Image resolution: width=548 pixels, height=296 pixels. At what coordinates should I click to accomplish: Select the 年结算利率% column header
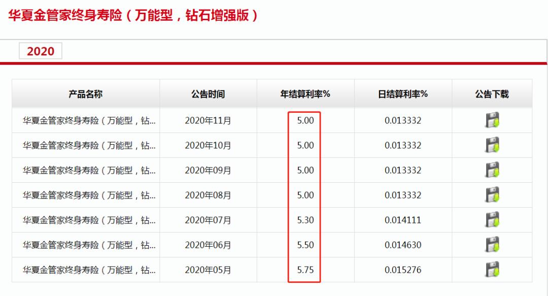305,93
